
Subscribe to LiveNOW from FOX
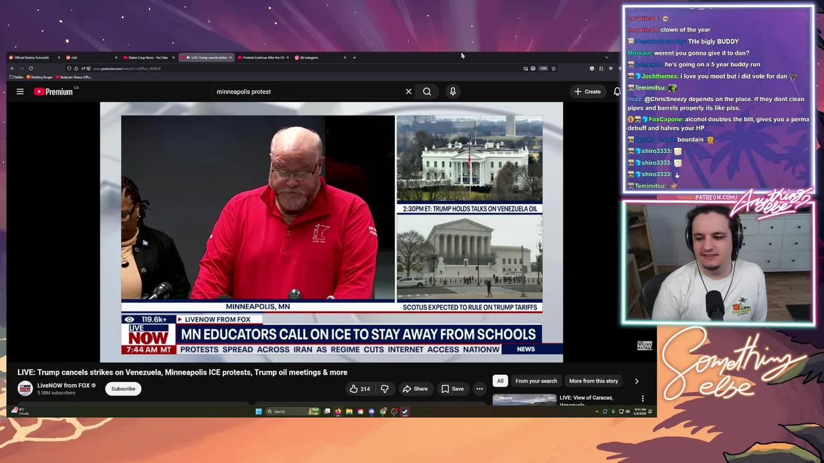(123, 388)
